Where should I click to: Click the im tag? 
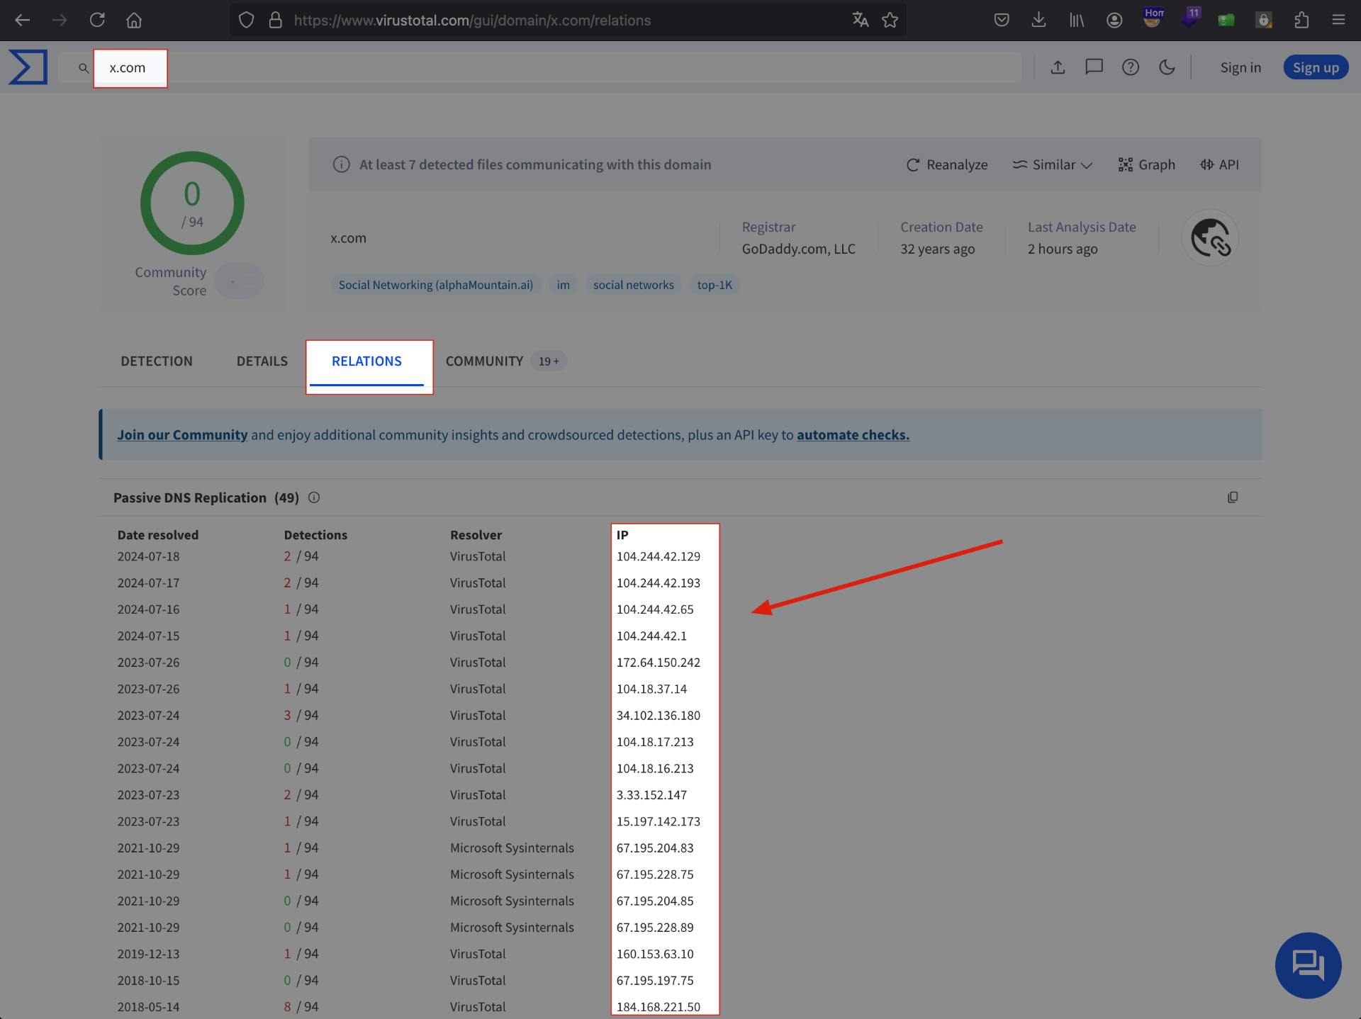pyautogui.click(x=564, y=285)
